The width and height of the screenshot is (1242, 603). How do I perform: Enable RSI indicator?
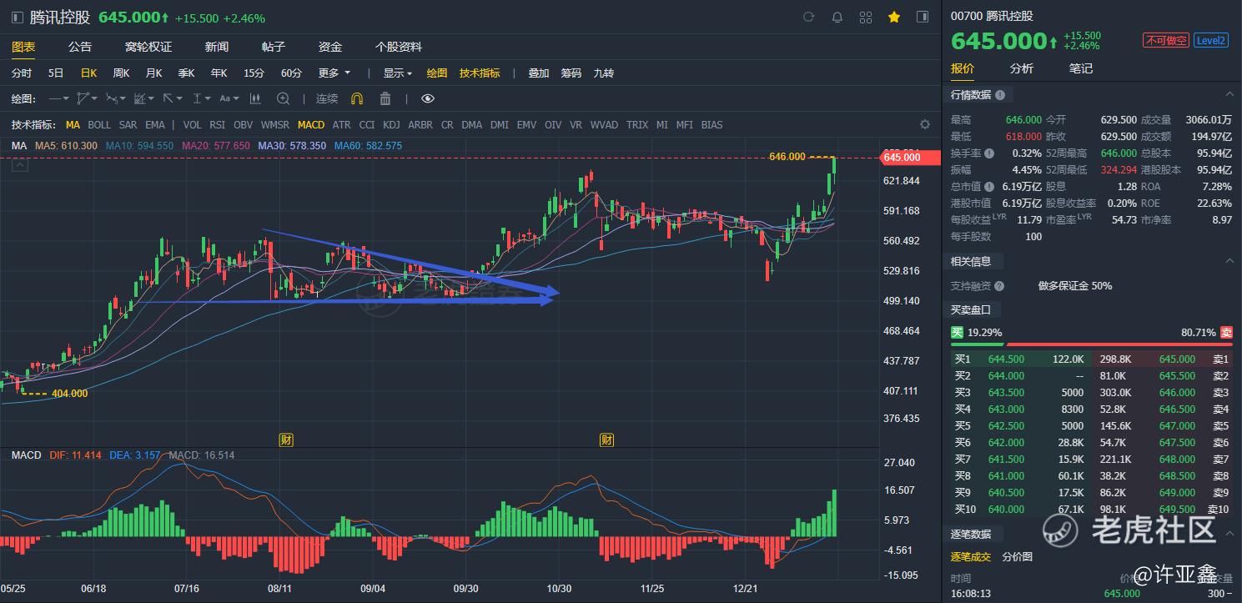coord(217,125)
